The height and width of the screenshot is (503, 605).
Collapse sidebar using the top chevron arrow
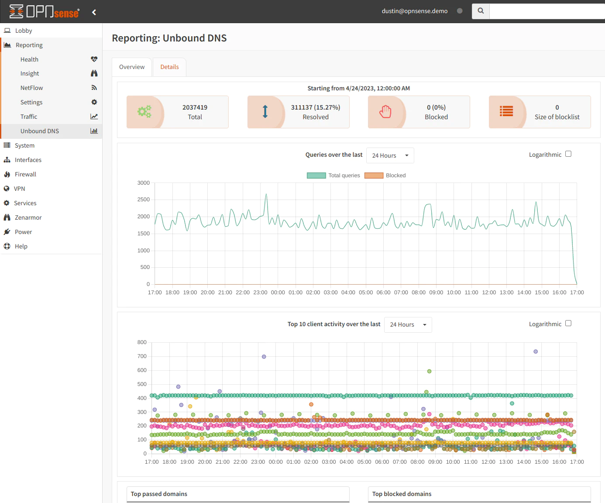94,12
